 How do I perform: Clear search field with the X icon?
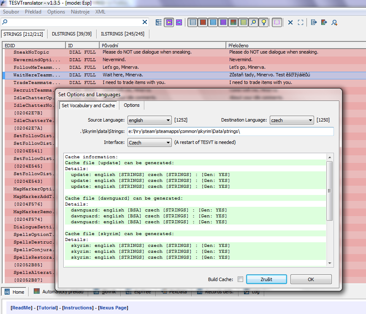pos(145,22)
